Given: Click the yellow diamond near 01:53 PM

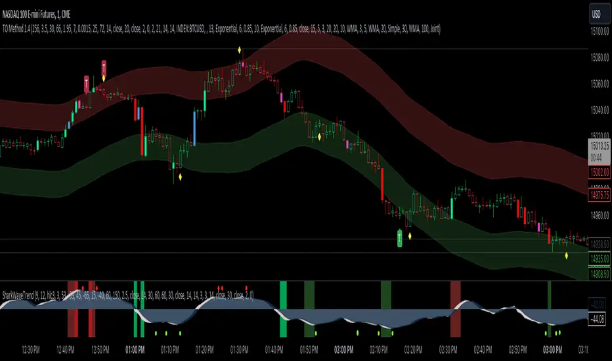Looking at the screenshot, I should pos(320,137).
